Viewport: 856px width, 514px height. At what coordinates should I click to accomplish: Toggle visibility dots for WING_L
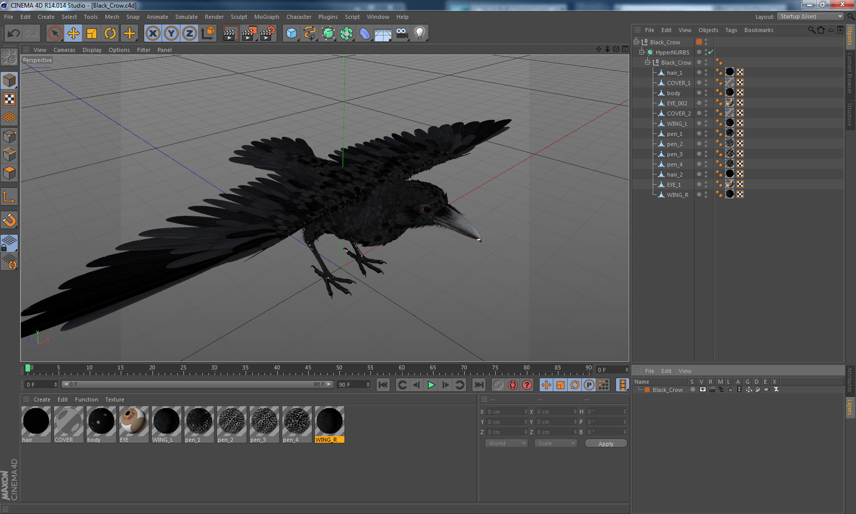pyautogui.click(x=706, y=123)
